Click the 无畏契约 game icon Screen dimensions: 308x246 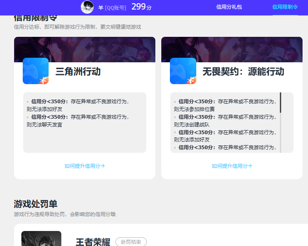click(183, 71)
